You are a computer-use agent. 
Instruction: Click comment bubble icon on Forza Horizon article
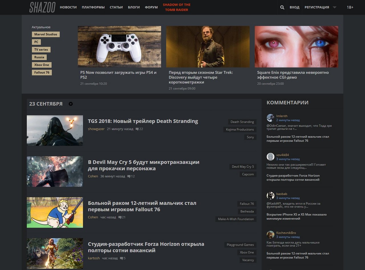(x=121, y=258)
